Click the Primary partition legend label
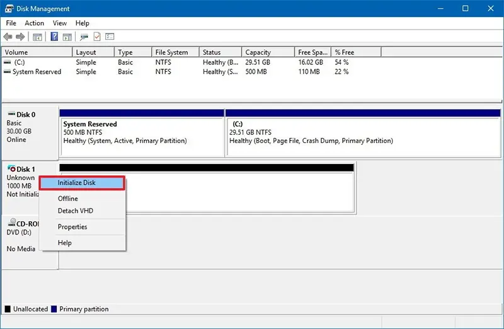This screenshot has height=329, width=504. [x=84, y=309]
